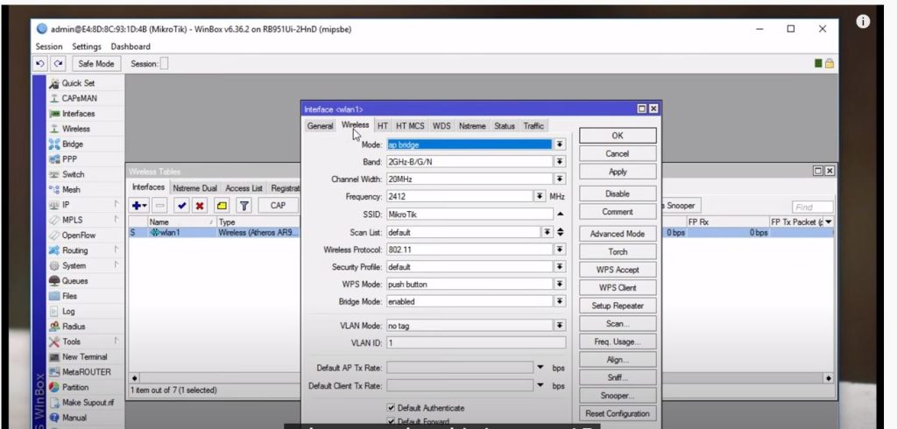The image size is (897, 429).
Task: Open Mesh from the sidebar
Action: click(72, 189)
